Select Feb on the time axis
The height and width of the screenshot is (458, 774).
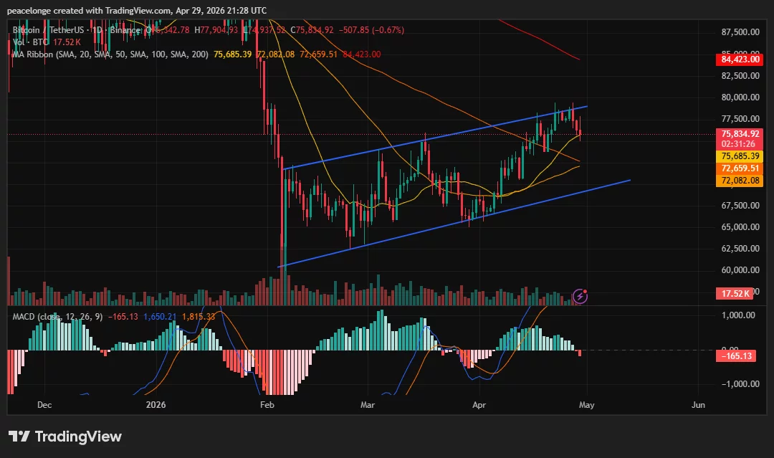[x=267, y=405]
